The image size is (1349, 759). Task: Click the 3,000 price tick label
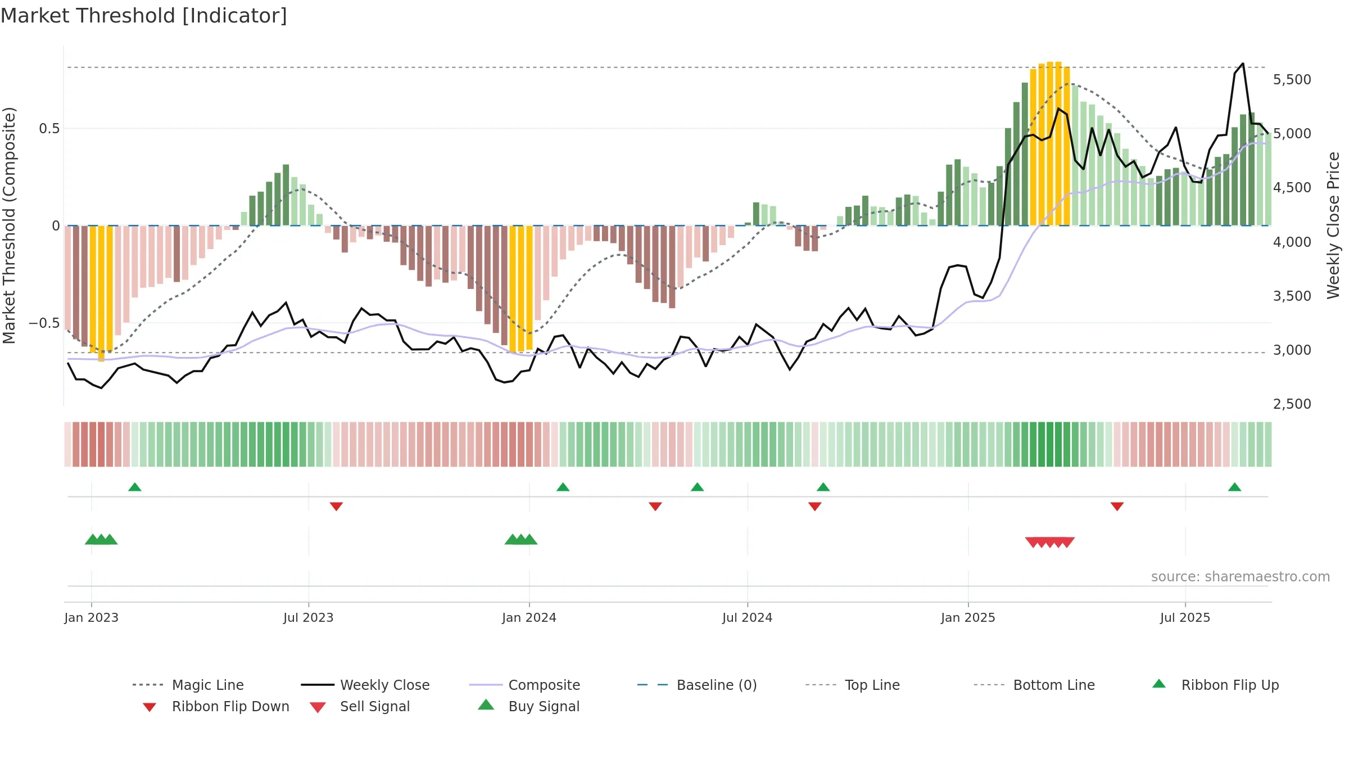[x=1292, y=350]
